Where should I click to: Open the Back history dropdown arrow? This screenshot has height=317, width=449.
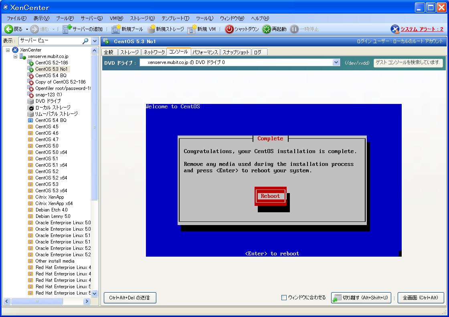pos(27,29)
